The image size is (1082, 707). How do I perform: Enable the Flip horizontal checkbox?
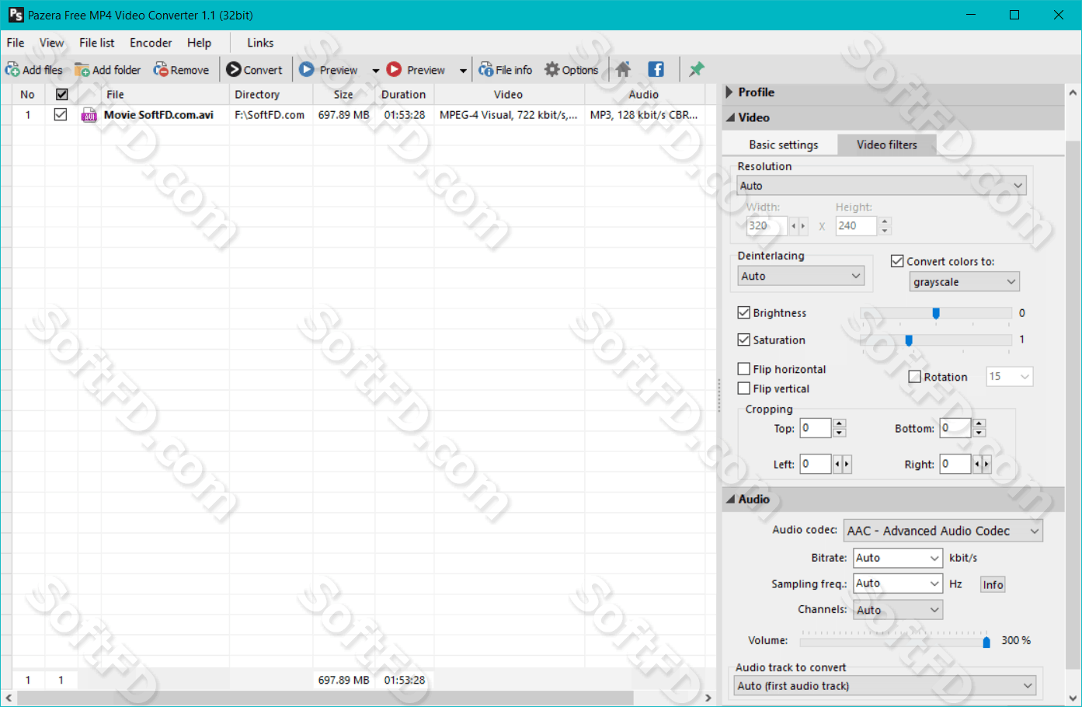(743, 369)
